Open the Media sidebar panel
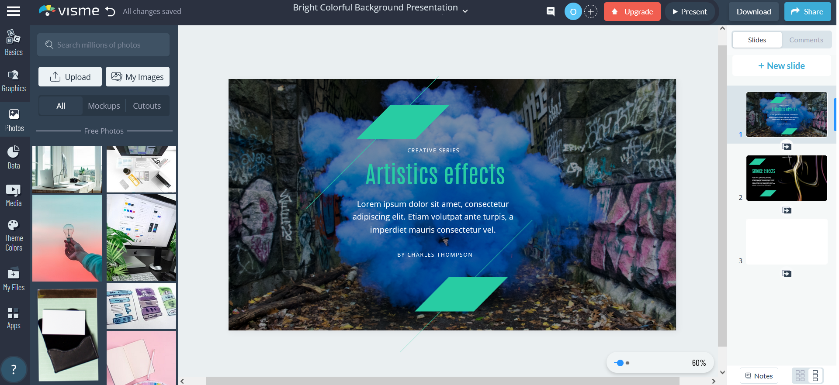 (14, 195)
